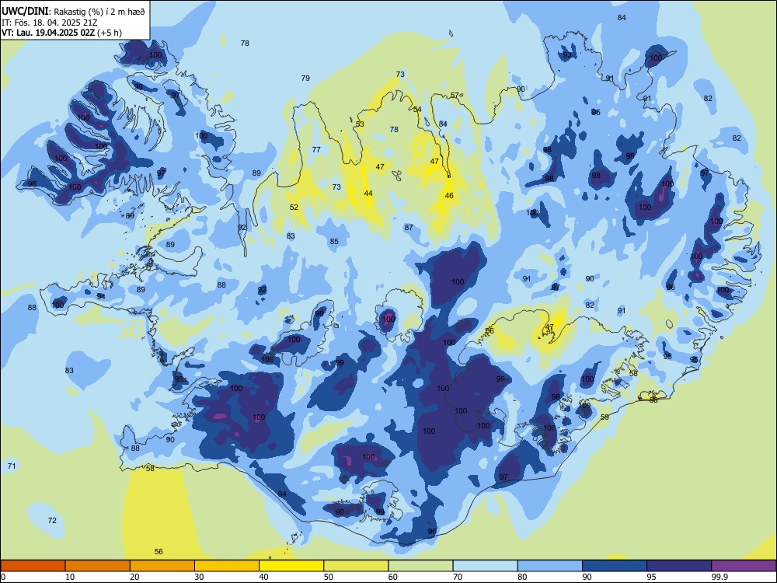Image resolution: width=777 pixels, height=583 pixels.
Task: Click the amber 20–30 legend swatch
Action: pyautogui.click(x=162, y=566)
